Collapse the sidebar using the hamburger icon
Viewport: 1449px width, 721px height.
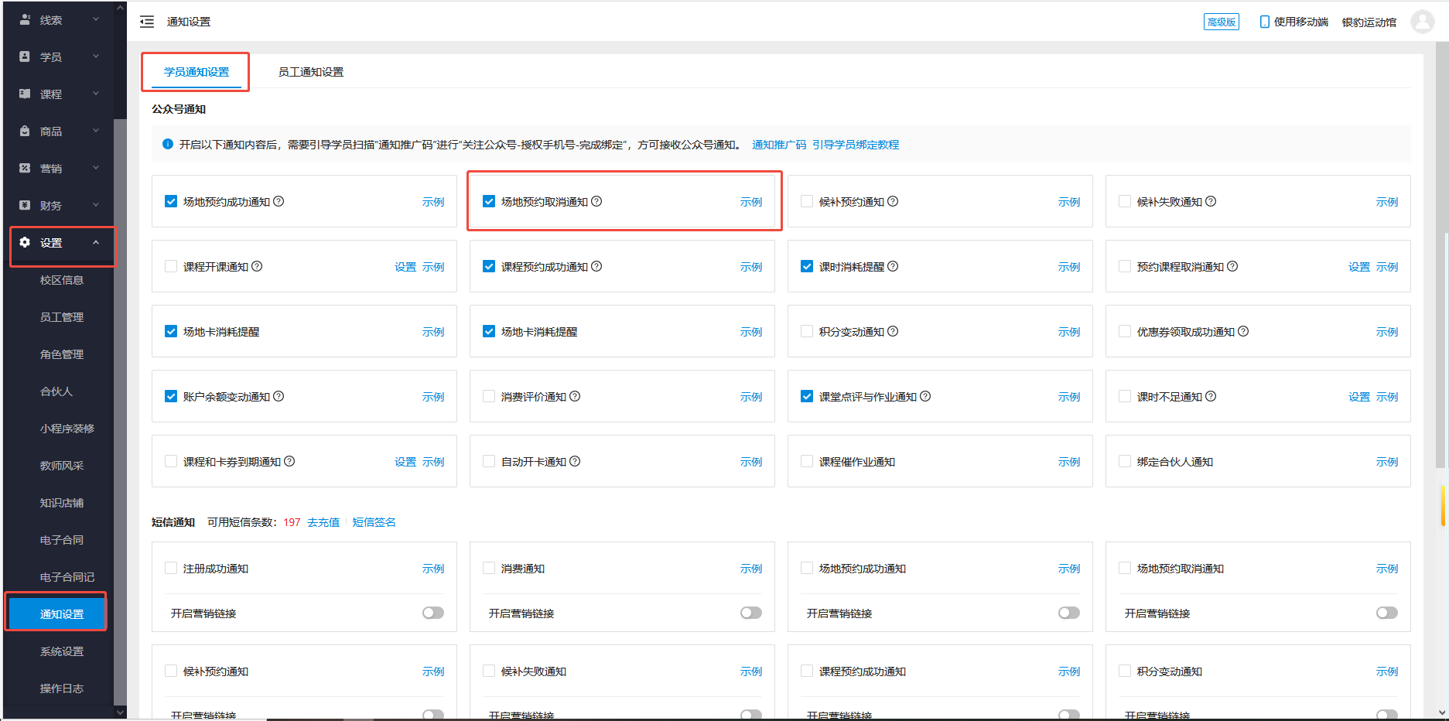tap(146, 21)
